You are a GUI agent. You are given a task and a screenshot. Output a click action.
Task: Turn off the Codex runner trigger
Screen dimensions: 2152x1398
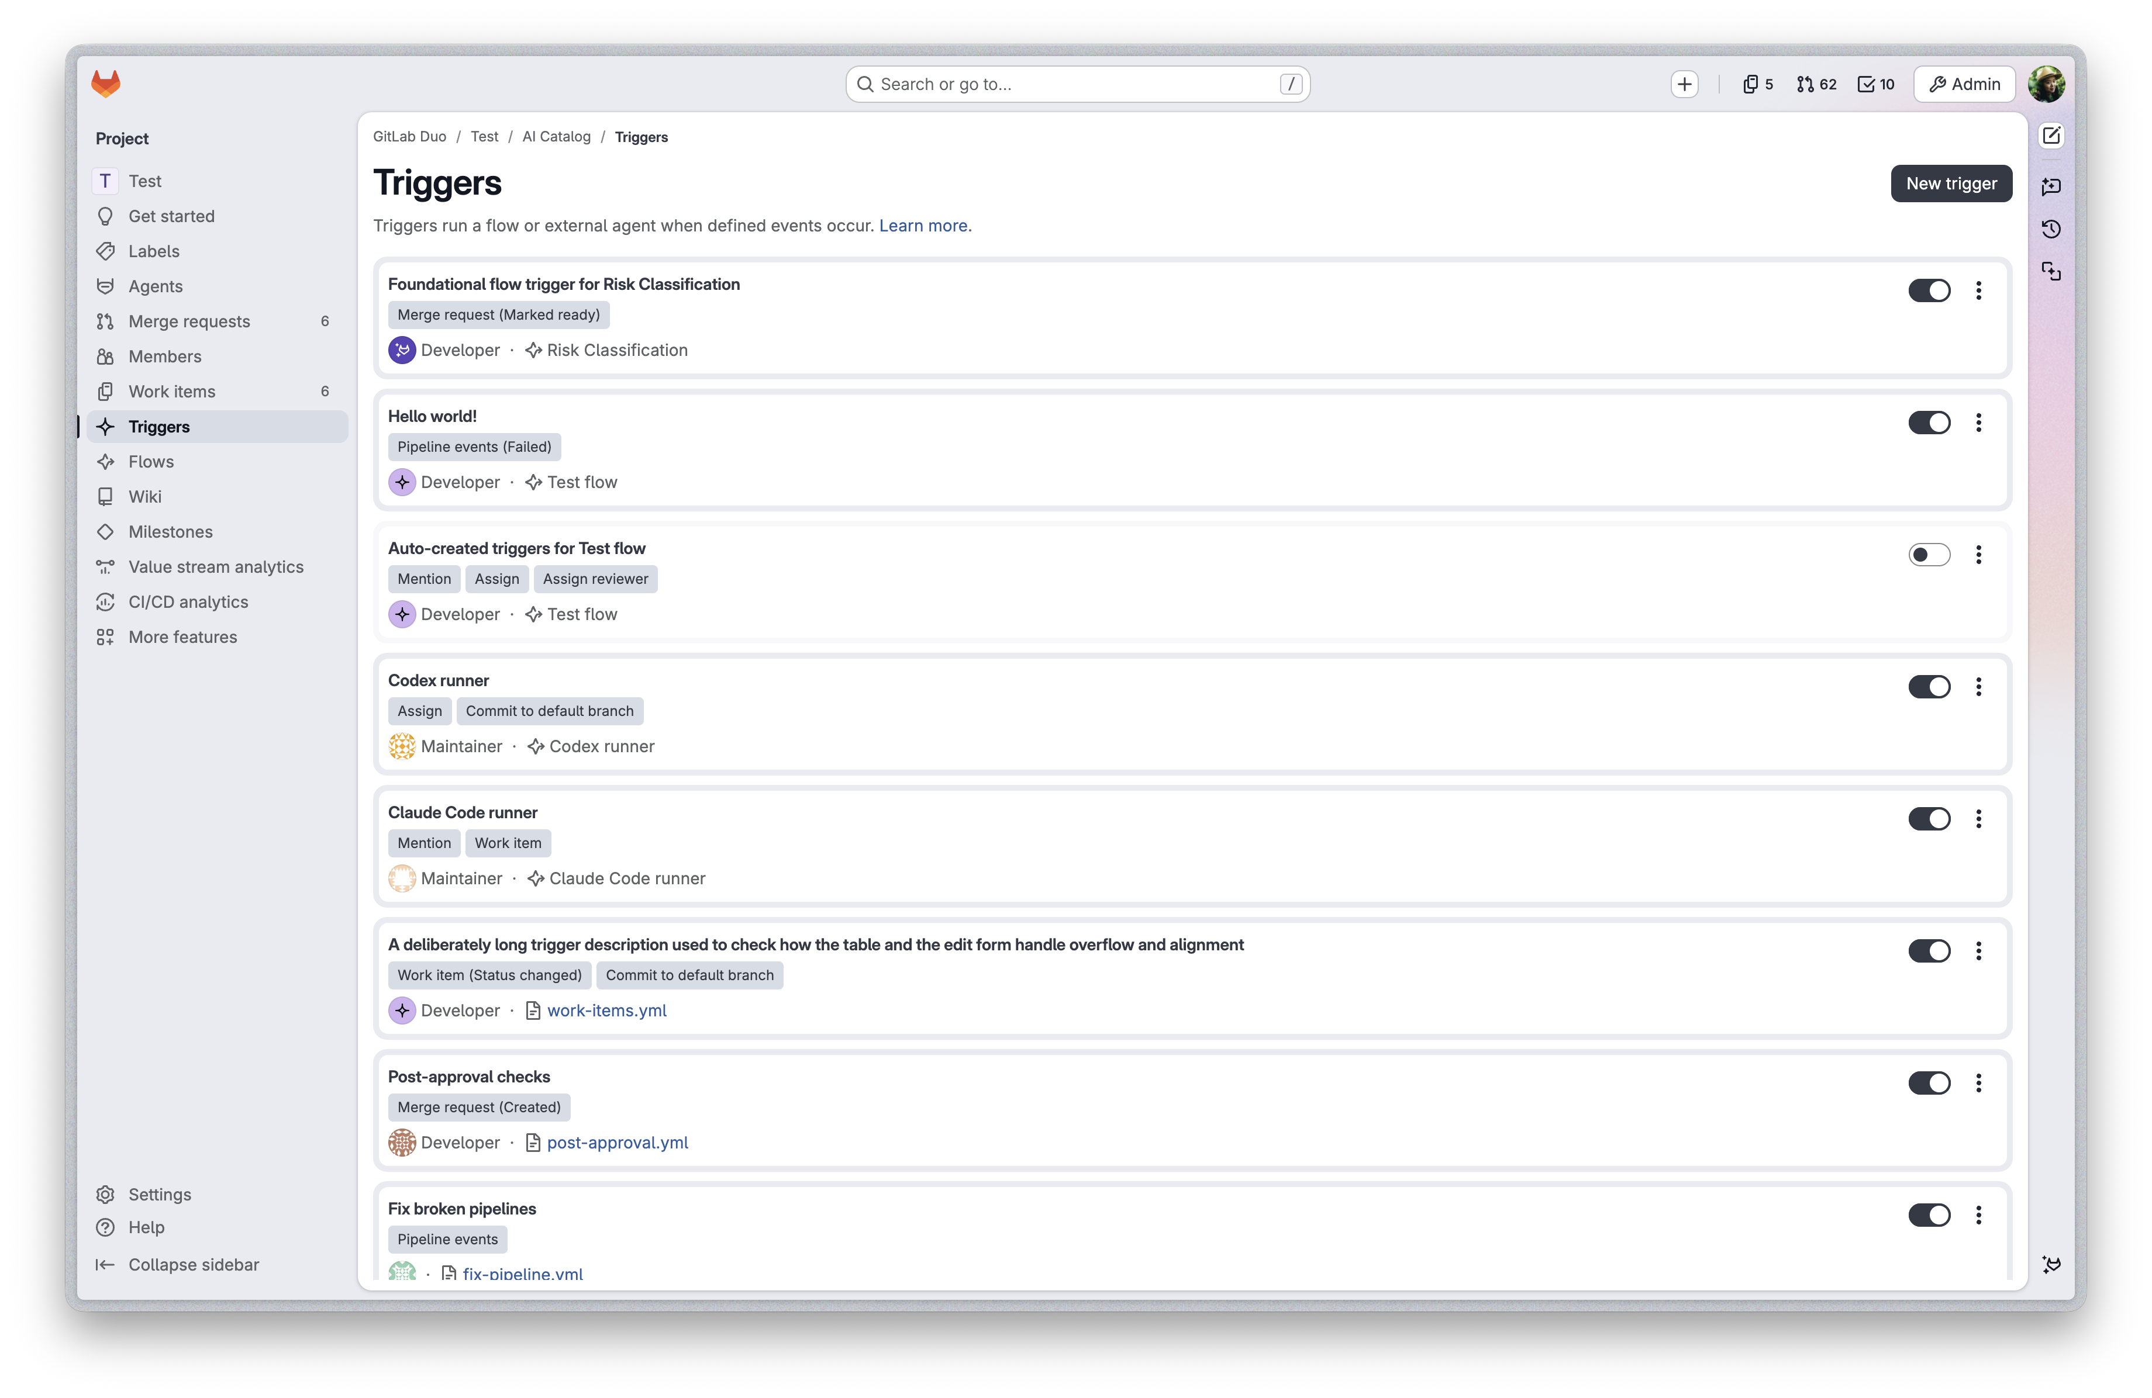click(x=1929, y=687)
